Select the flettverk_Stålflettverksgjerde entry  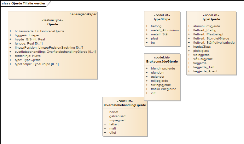(213, 43)
